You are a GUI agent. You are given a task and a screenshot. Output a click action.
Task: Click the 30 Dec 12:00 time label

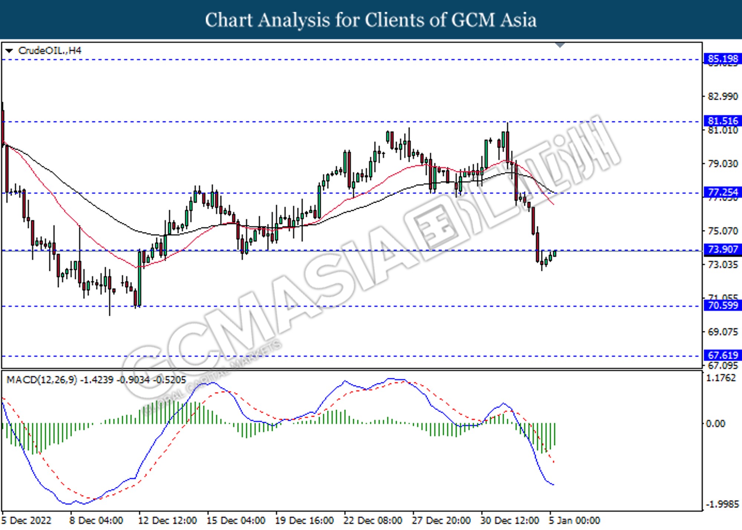click(510, 520)
